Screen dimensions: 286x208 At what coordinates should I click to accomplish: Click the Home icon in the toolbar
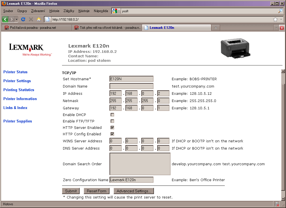pos(39,19)
